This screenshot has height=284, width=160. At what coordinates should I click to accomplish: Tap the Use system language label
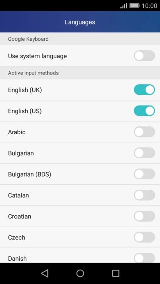point(37,56)
